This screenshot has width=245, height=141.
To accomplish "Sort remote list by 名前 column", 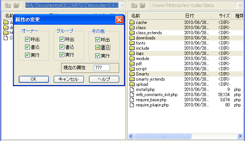I will [x=155, y=15].
